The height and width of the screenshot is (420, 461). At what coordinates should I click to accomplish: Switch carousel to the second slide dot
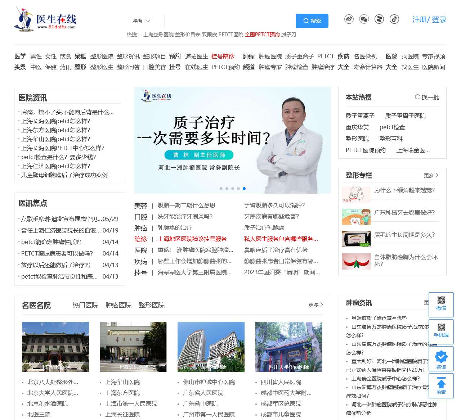227,188
